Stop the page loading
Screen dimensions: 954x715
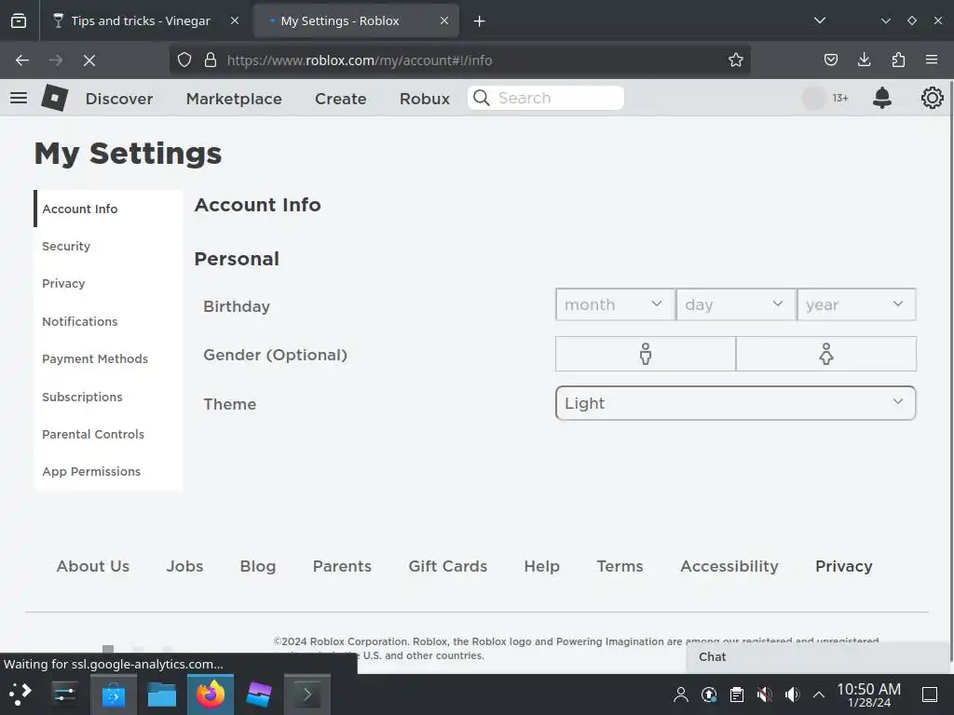[x=89, y=61]
